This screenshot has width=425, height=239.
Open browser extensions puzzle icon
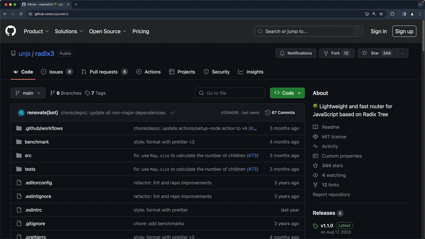[392, 14]
